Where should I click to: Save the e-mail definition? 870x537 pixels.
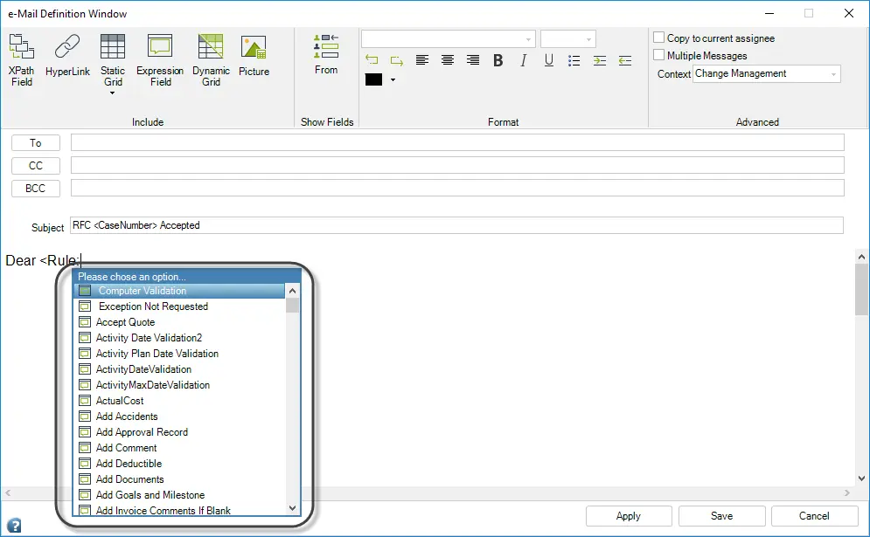pos(722,516)
